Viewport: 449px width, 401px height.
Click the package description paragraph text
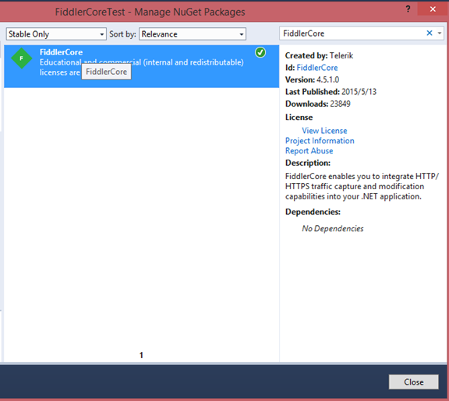(x=362, y=187)
